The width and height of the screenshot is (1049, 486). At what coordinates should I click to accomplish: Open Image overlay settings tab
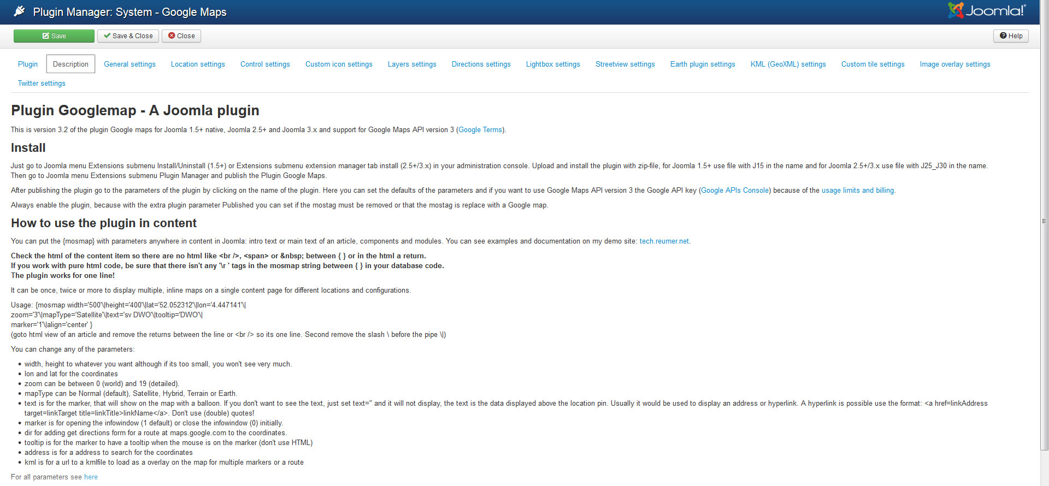pos(955,64)
